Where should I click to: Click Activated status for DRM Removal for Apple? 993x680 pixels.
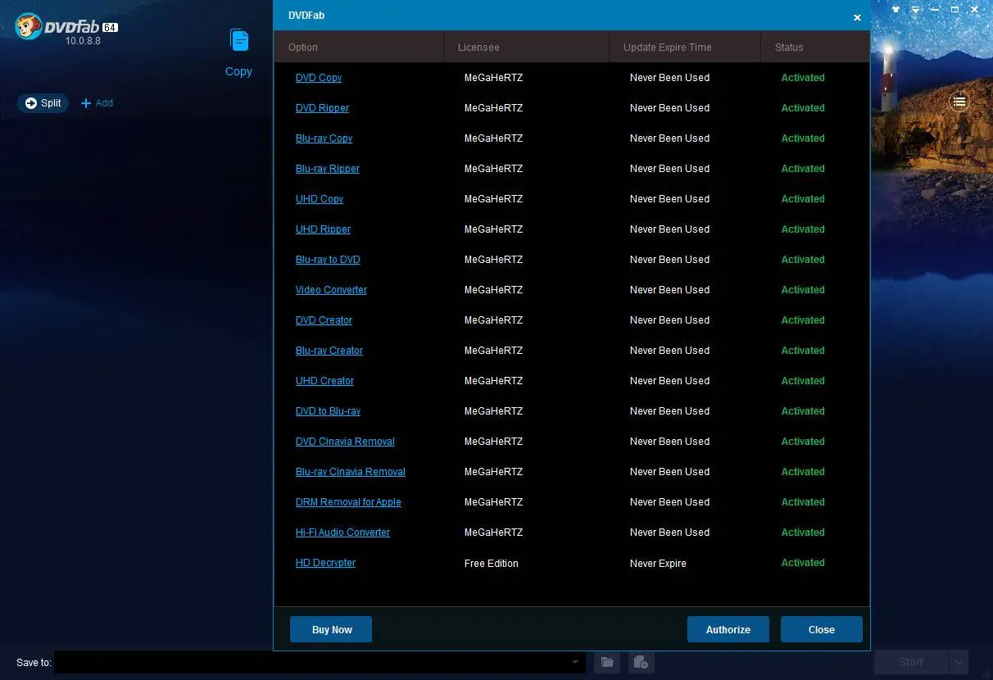click(803, 502)
